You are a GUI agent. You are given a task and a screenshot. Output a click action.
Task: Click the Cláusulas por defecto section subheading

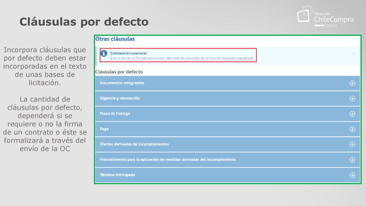[119, 72]
